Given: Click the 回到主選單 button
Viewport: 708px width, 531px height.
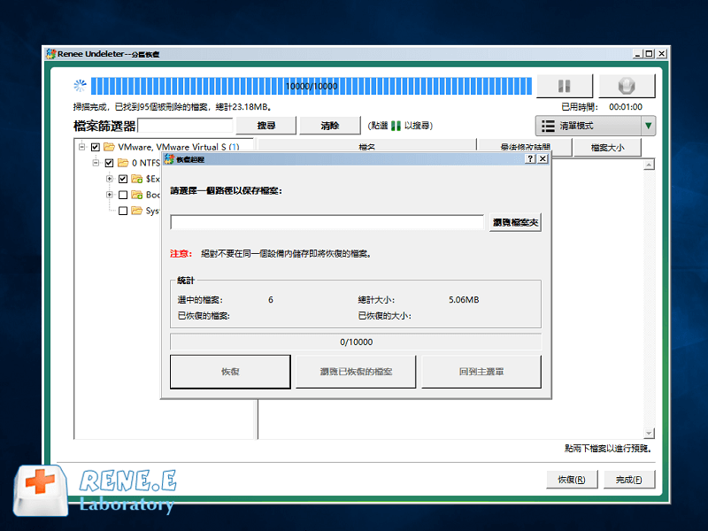Looking at the screenshot, I should [x=481, y=372].
